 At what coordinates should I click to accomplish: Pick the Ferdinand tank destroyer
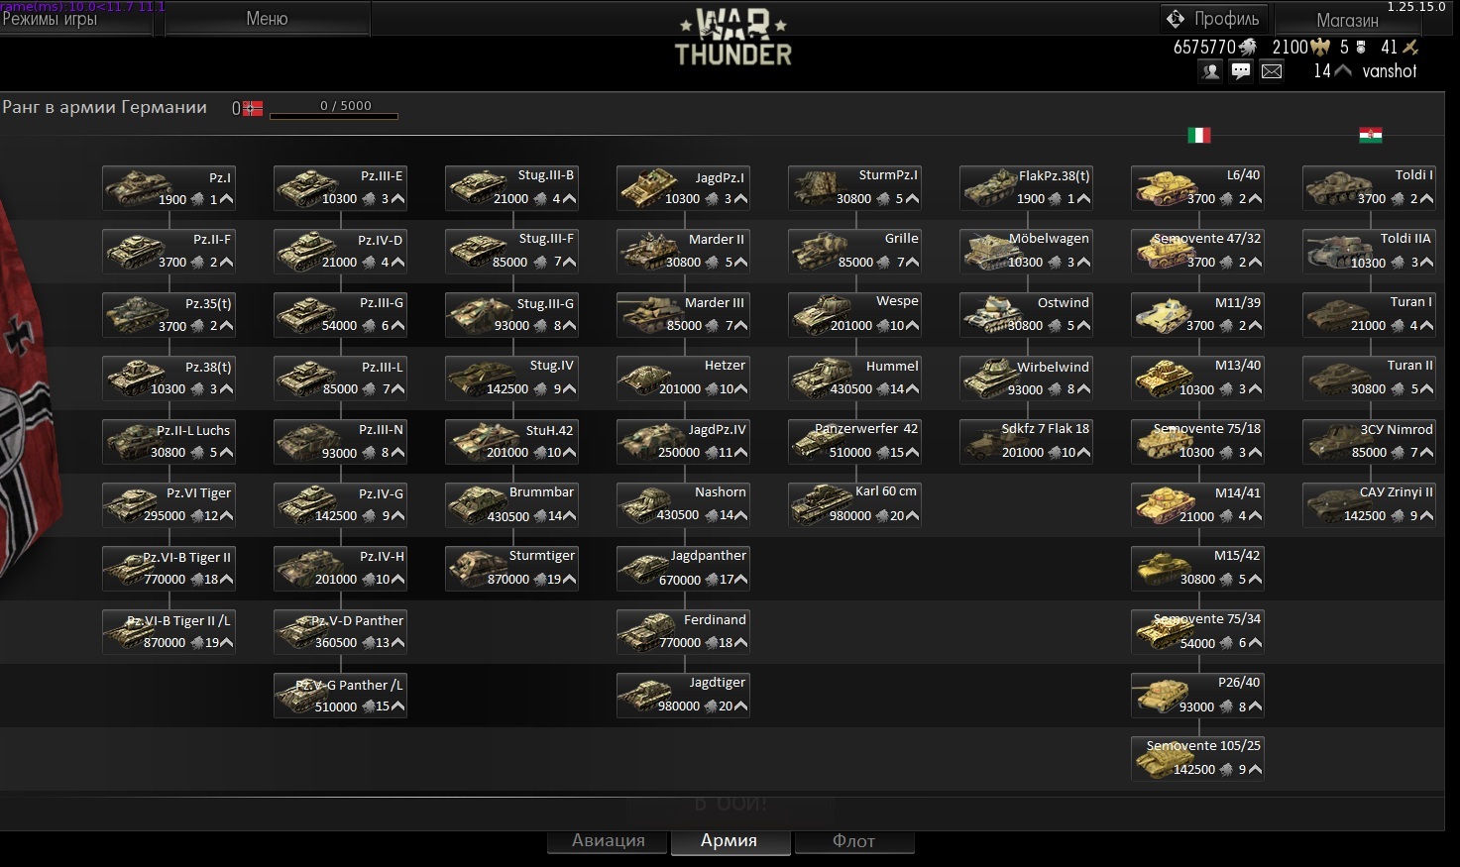pyautogui.click(x=683, y=632)
